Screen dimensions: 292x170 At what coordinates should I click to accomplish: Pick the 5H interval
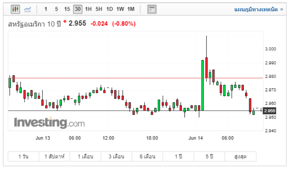click(x=99, y=9)
